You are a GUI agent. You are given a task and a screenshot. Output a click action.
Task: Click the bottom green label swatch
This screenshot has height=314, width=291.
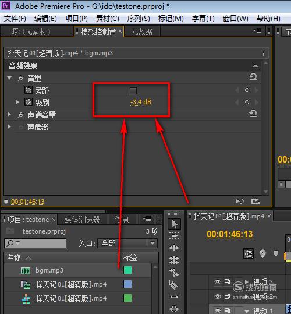[x=127, y=298]
